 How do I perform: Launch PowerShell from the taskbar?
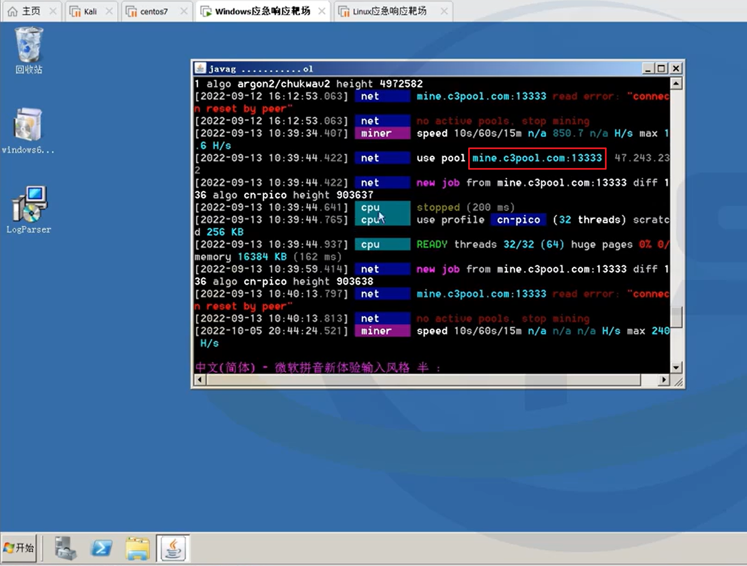101,548
